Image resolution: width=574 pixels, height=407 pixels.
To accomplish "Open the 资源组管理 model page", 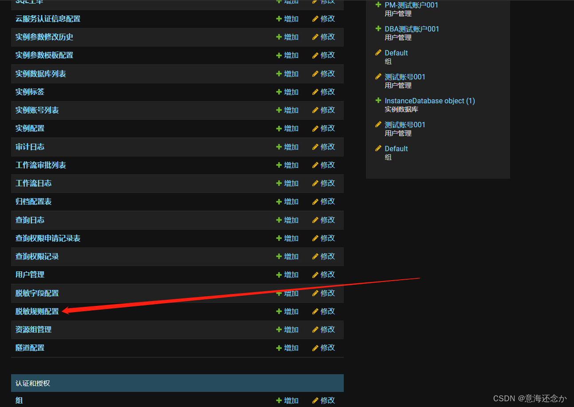I will click(x=33, y=329).
